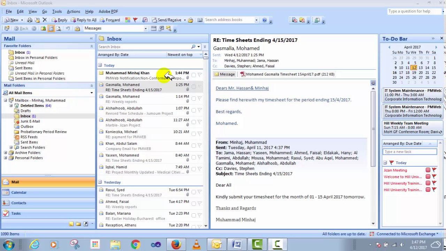Open the View menu
The width and height of the screenshot is (446, 251).
point(33,12)
